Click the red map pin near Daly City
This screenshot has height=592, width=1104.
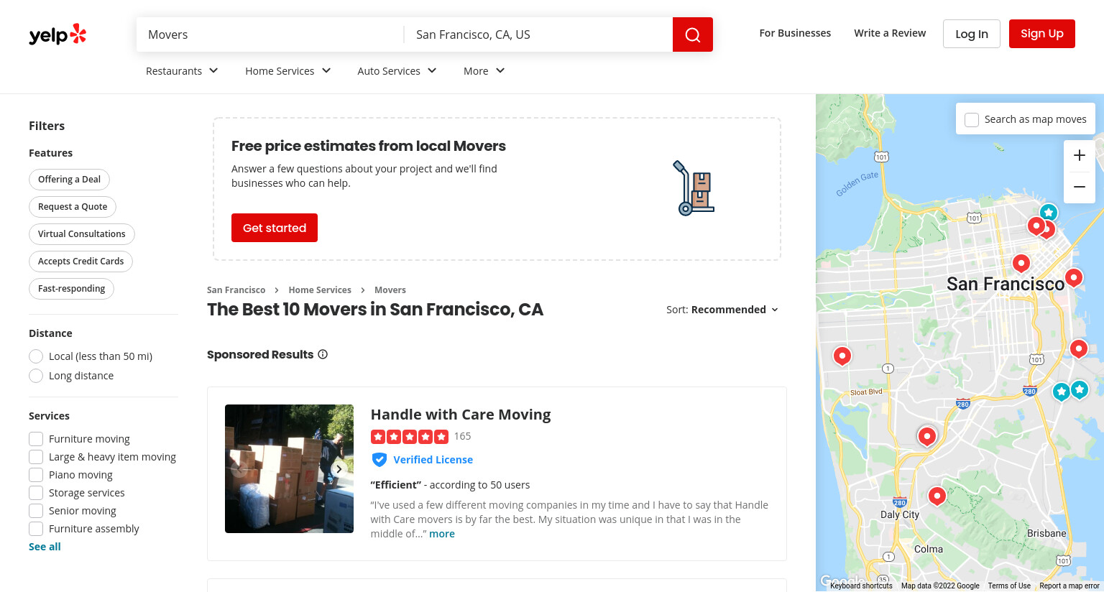tap(937, 496)
